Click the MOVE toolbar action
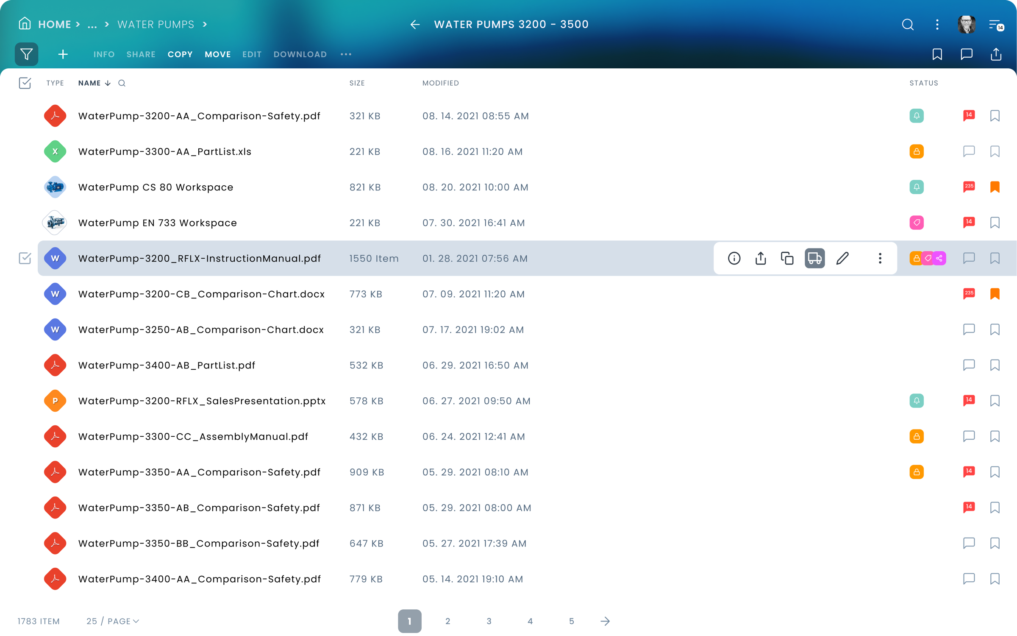The height and width of the screenshot is (636, 1017). (x=218, y=54)
